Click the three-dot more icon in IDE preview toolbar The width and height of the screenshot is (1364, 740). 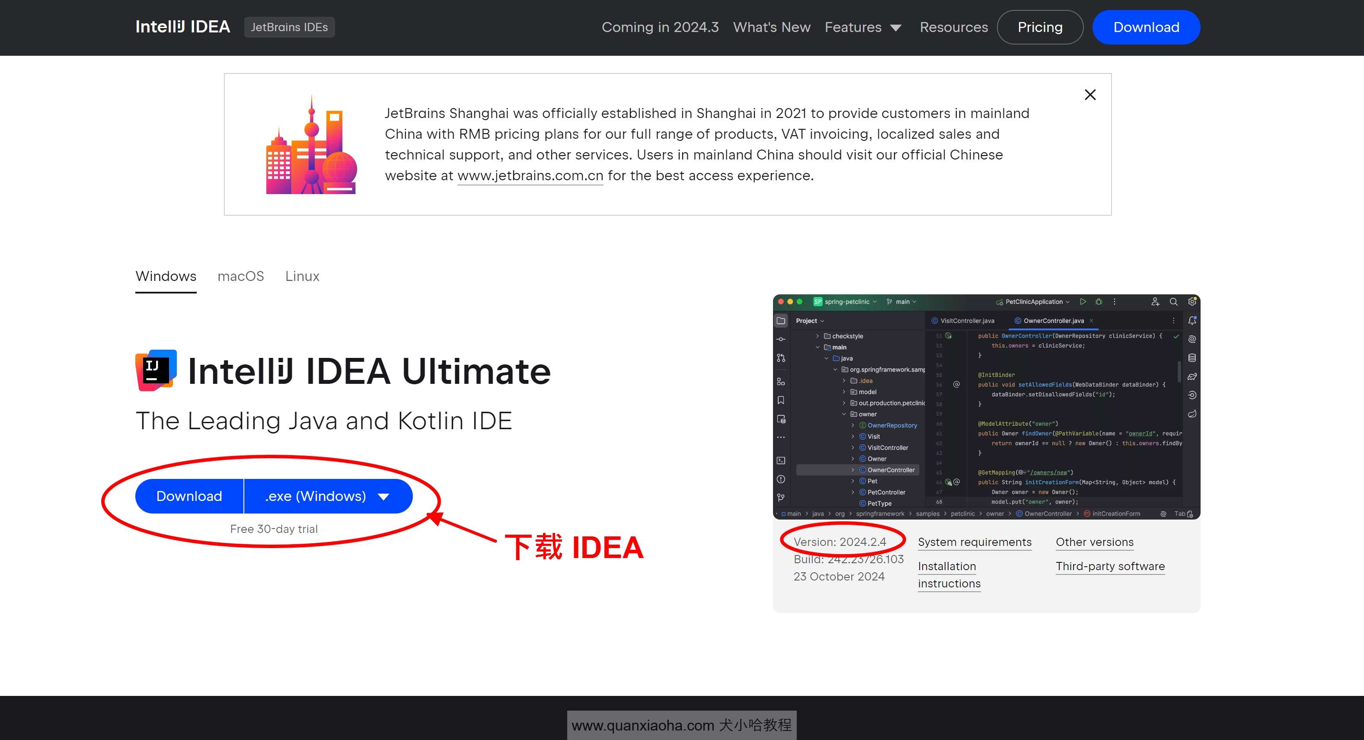[x=1115, y=302]
